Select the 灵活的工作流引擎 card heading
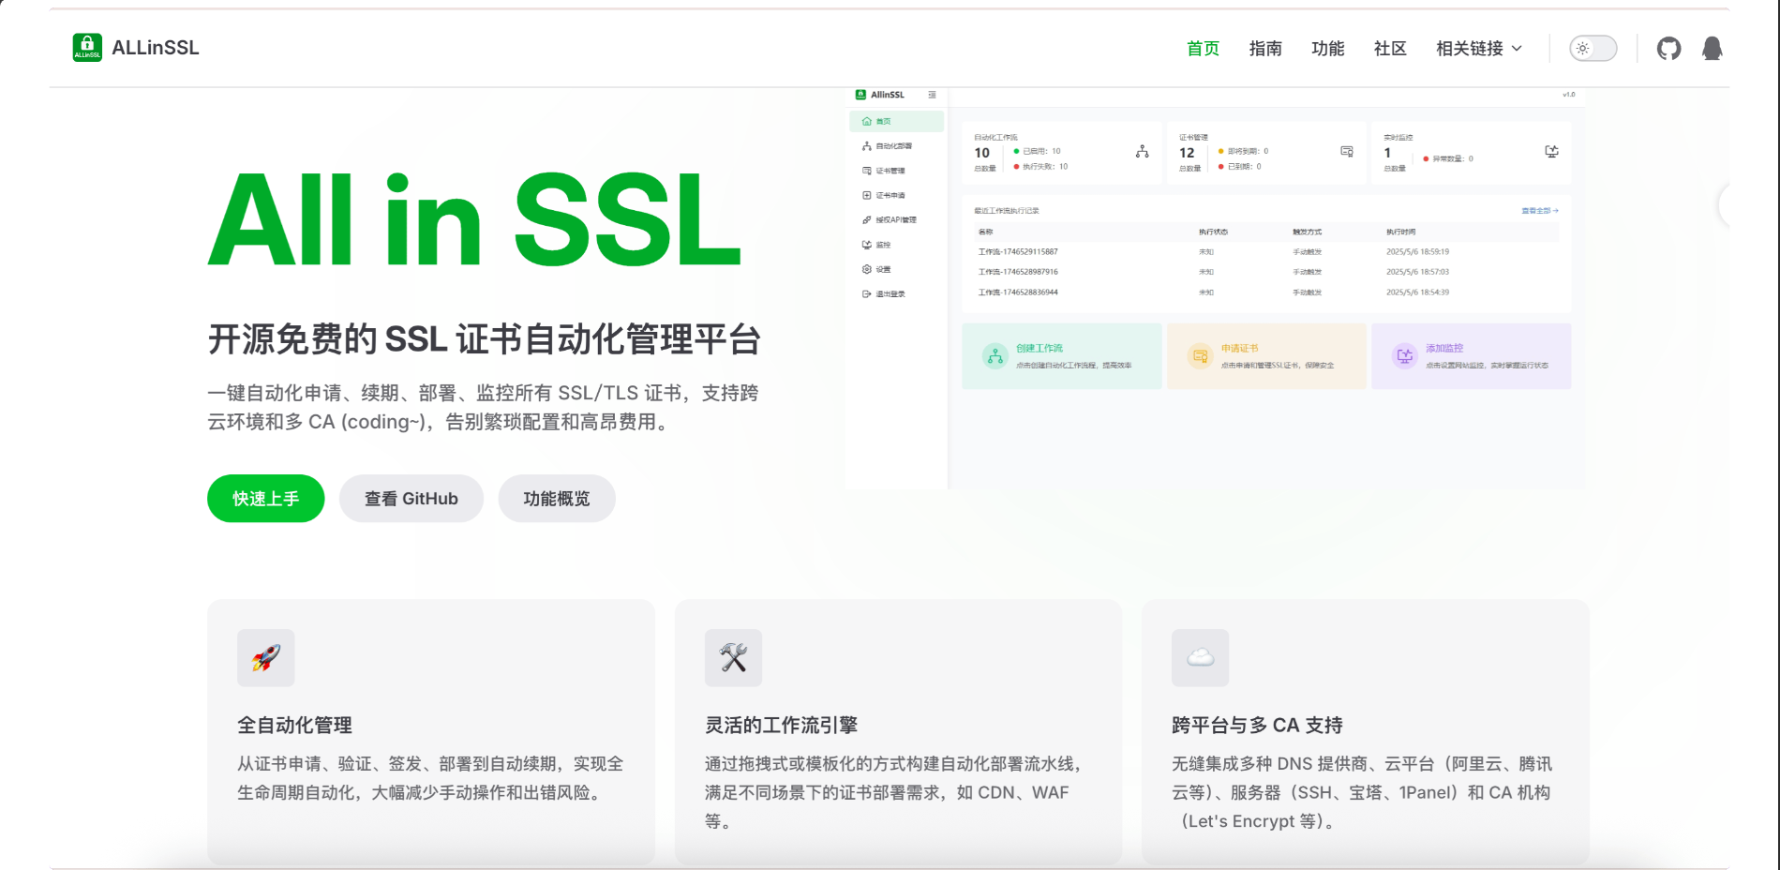 [782, 725]
